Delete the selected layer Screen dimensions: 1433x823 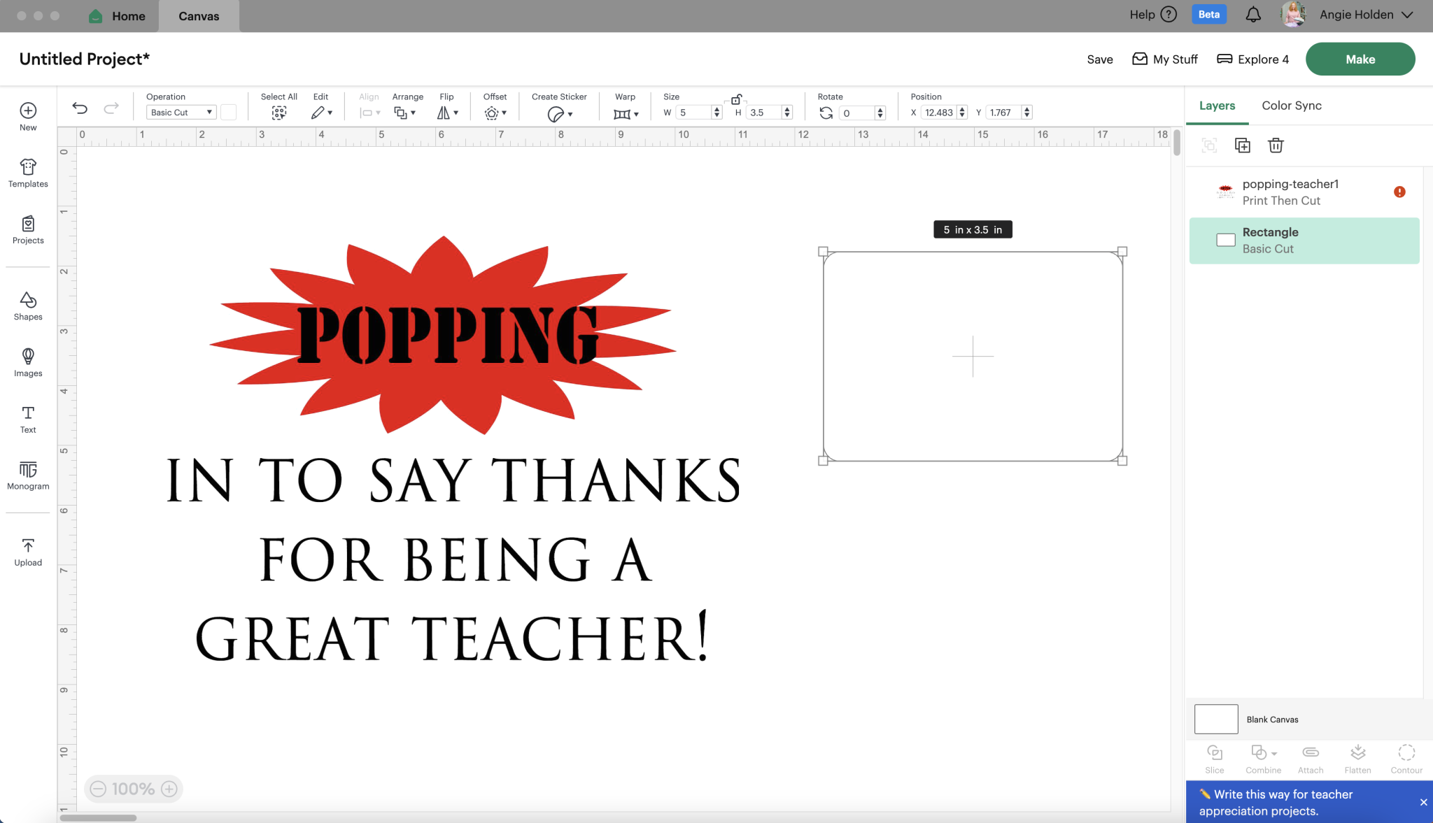click(x=1276, y=145)
